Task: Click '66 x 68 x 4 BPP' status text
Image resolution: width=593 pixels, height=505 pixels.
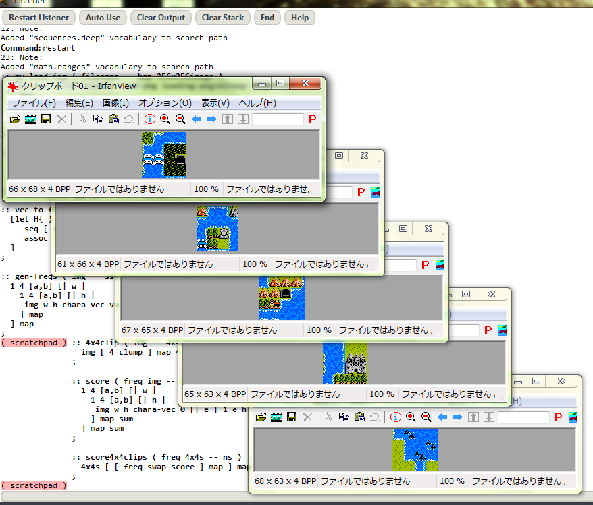Action: (x=39, y=189)
